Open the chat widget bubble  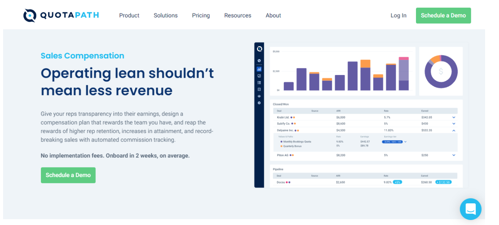click(x=470, y=209)
